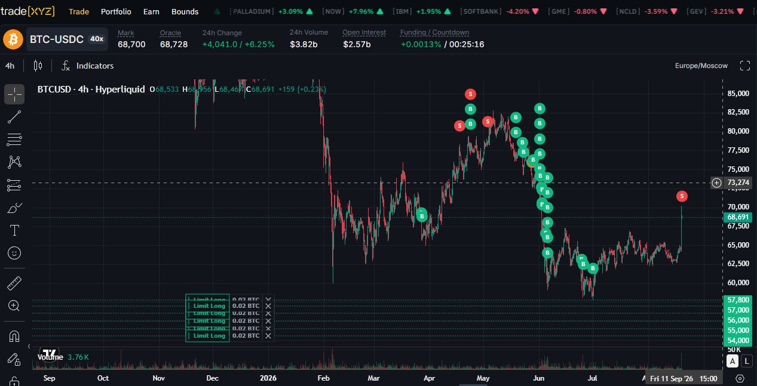This screenshot has height=386, width=757.
Task: Toggle auto scale A button
Action: [733, 361]
